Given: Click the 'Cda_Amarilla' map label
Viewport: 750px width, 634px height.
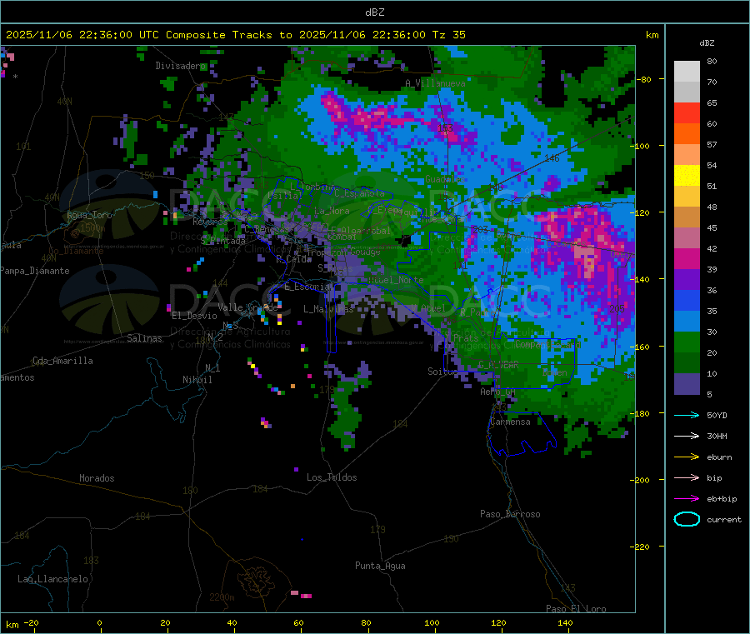Looking at the screenshot, I should [x=62, y=361].
